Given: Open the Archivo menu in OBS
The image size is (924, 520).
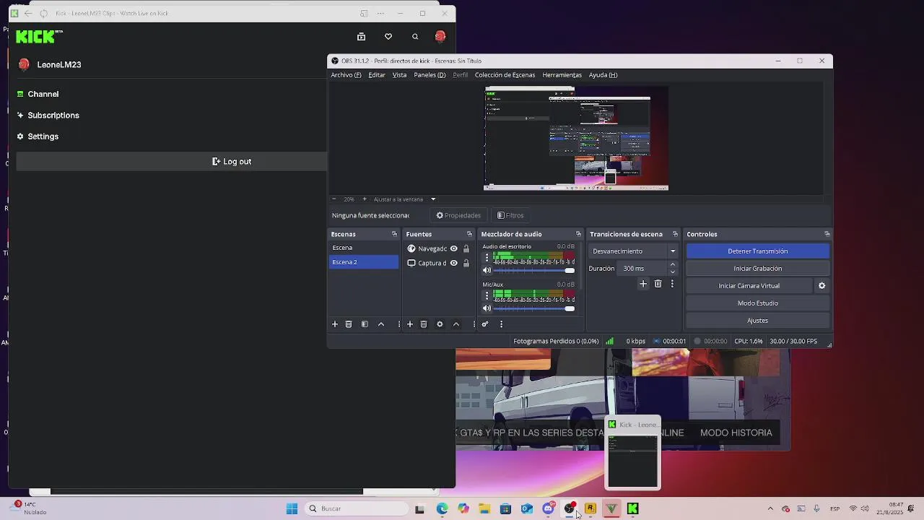Looking at the screenshot, I should click(x=346, y=75).
